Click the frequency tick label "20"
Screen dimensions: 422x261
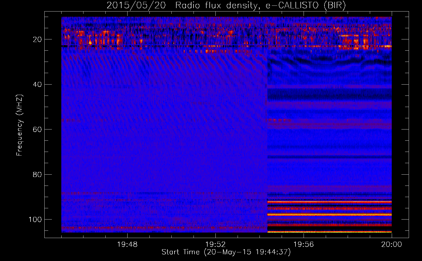pos(37,39)
